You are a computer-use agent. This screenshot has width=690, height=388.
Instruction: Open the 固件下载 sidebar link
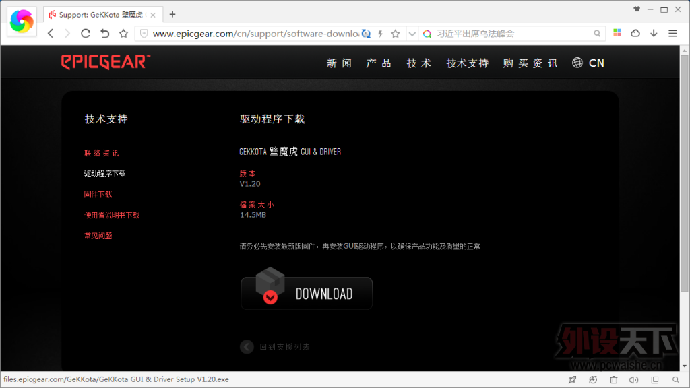click(98, 194)
